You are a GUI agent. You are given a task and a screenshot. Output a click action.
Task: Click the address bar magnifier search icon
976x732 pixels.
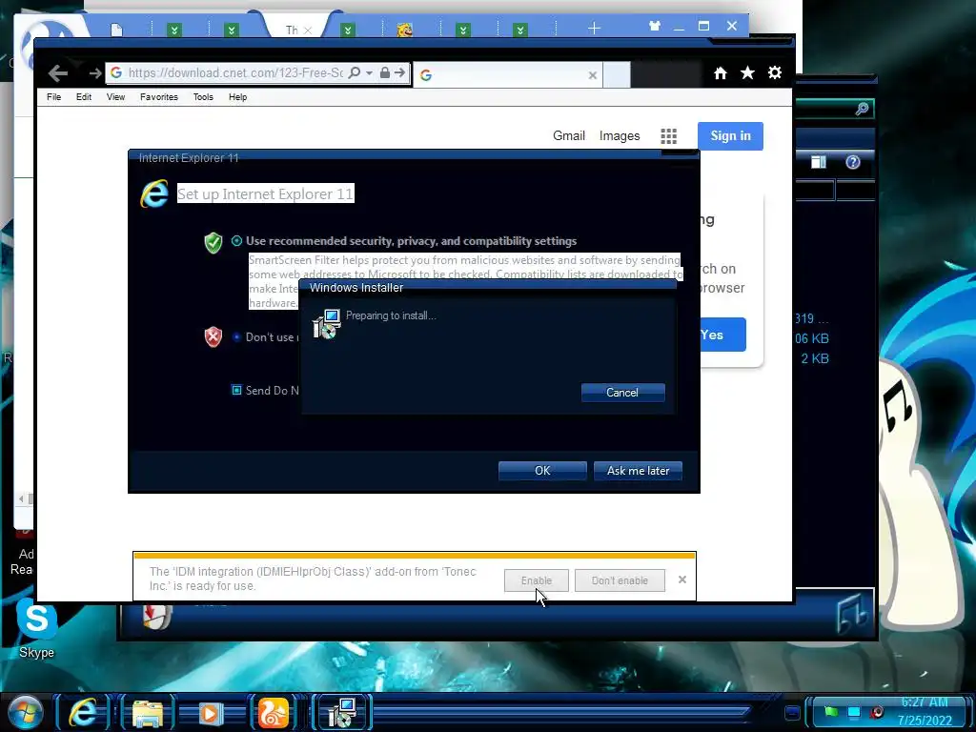(355, 72)
